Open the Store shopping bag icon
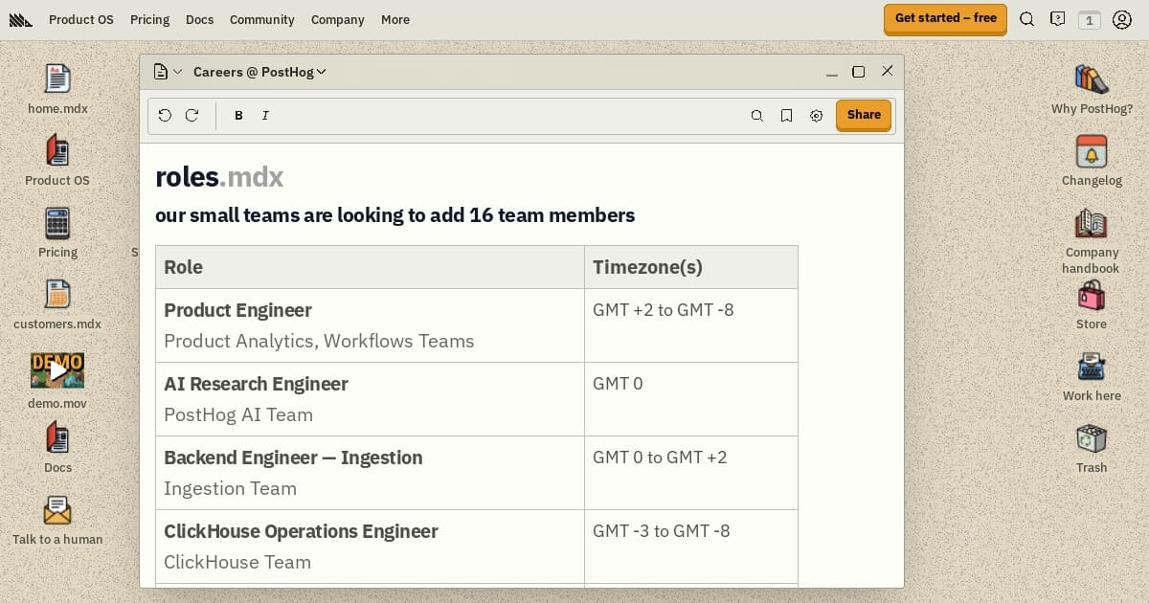 1092,294
